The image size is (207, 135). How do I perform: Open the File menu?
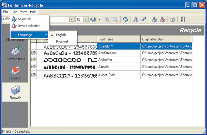pyautogui.click(x=5, y=12)
